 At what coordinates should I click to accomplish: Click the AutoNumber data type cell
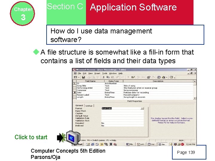114,83
